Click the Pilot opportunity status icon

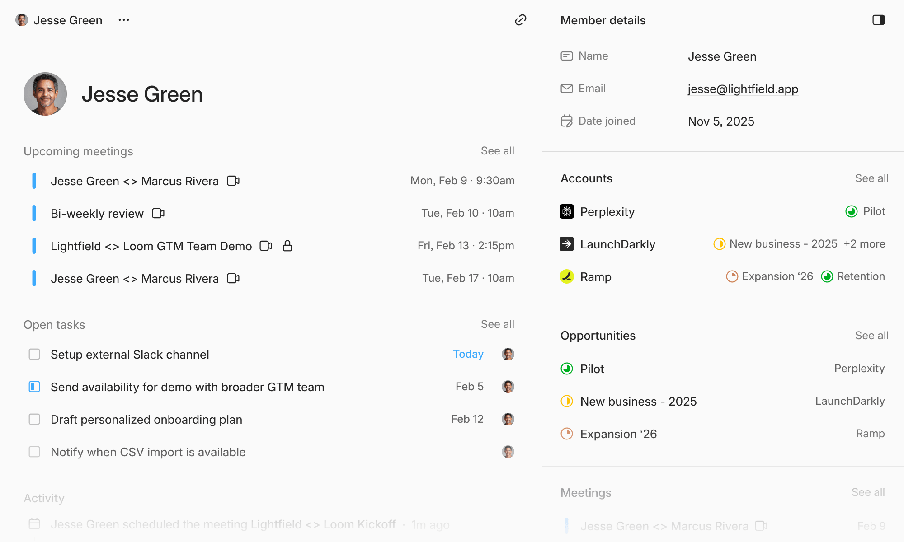click(567, 369)
